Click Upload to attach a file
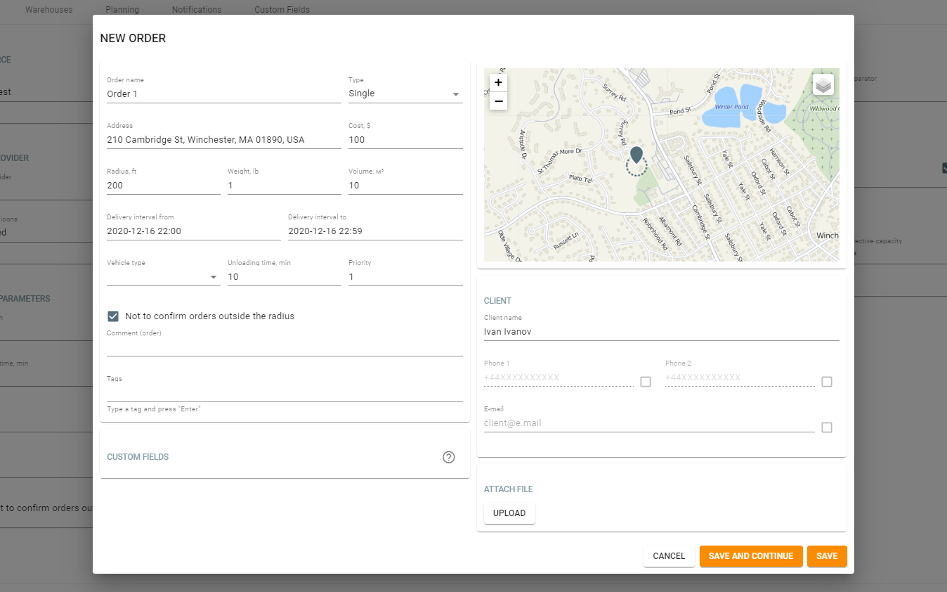 pyautogui.click(x=509, y=513)
